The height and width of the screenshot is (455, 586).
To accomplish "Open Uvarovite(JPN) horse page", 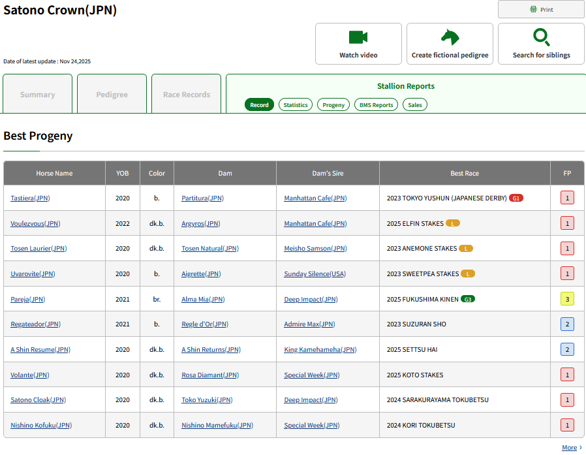I will (33, 274).
